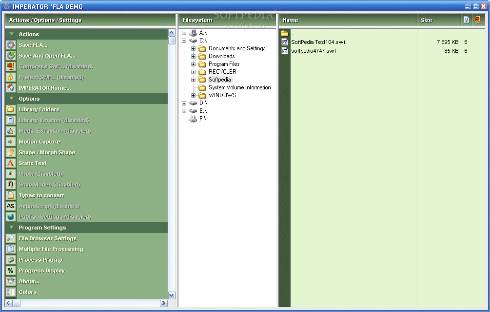Select file softpedia4747.swf

coord(314,51)
